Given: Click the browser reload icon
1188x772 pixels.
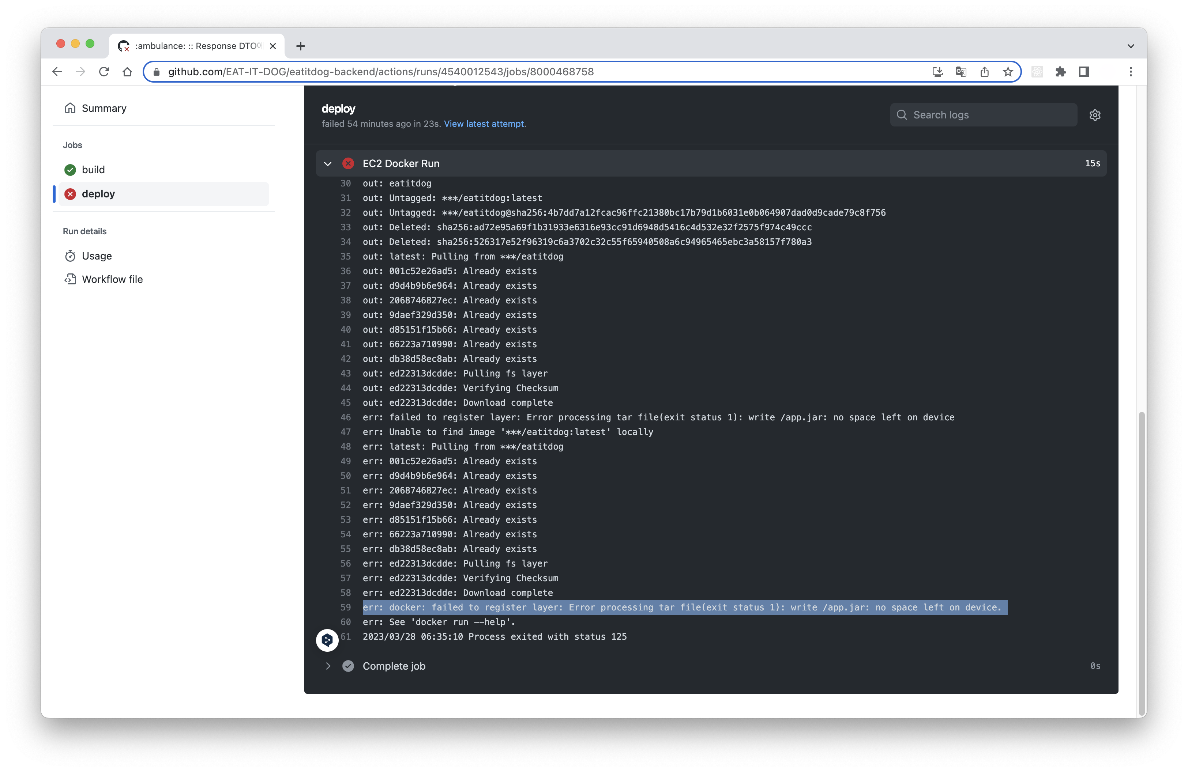Looking at the screenshot, I should tap(104, 72).
